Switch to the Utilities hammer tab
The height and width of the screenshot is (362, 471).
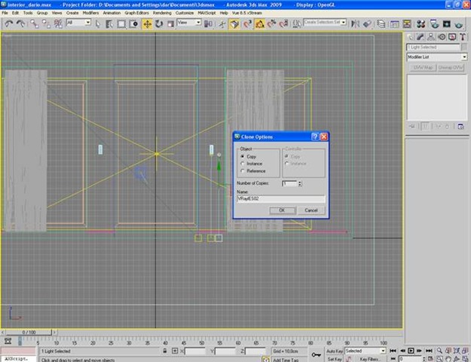(463, 37)
